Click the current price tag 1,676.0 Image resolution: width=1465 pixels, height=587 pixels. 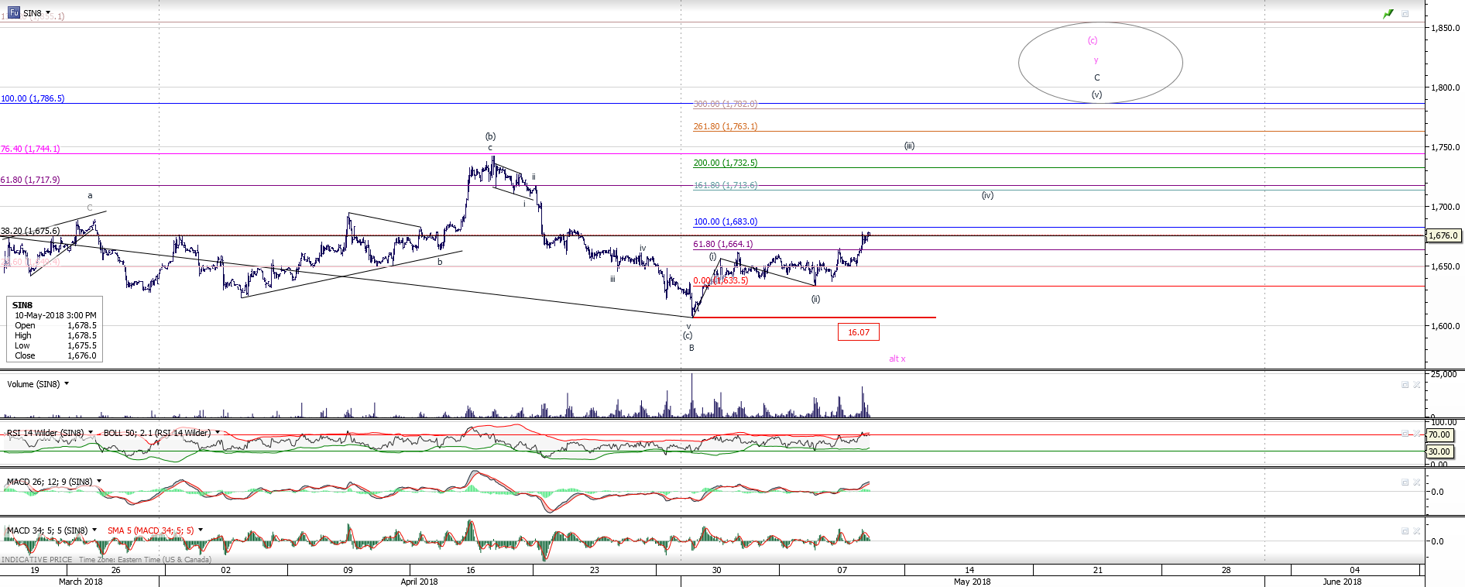(x=1443, y=235)
